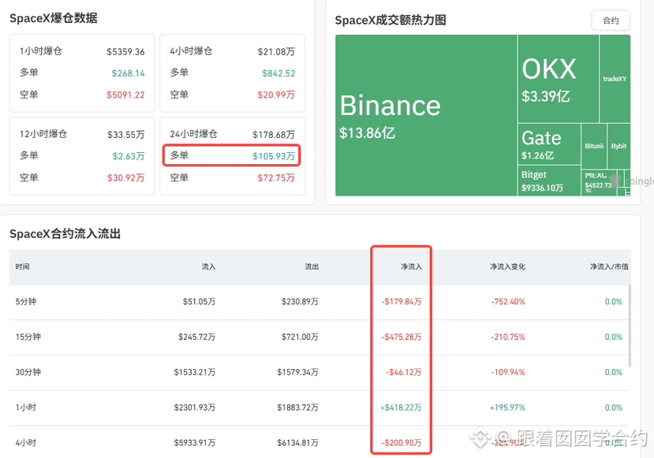
Task: Click the $30.92万 short liquidation value
Action: pos(126,178)
